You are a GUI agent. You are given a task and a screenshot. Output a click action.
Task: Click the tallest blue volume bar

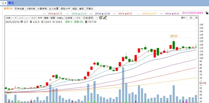coord(123,85)
